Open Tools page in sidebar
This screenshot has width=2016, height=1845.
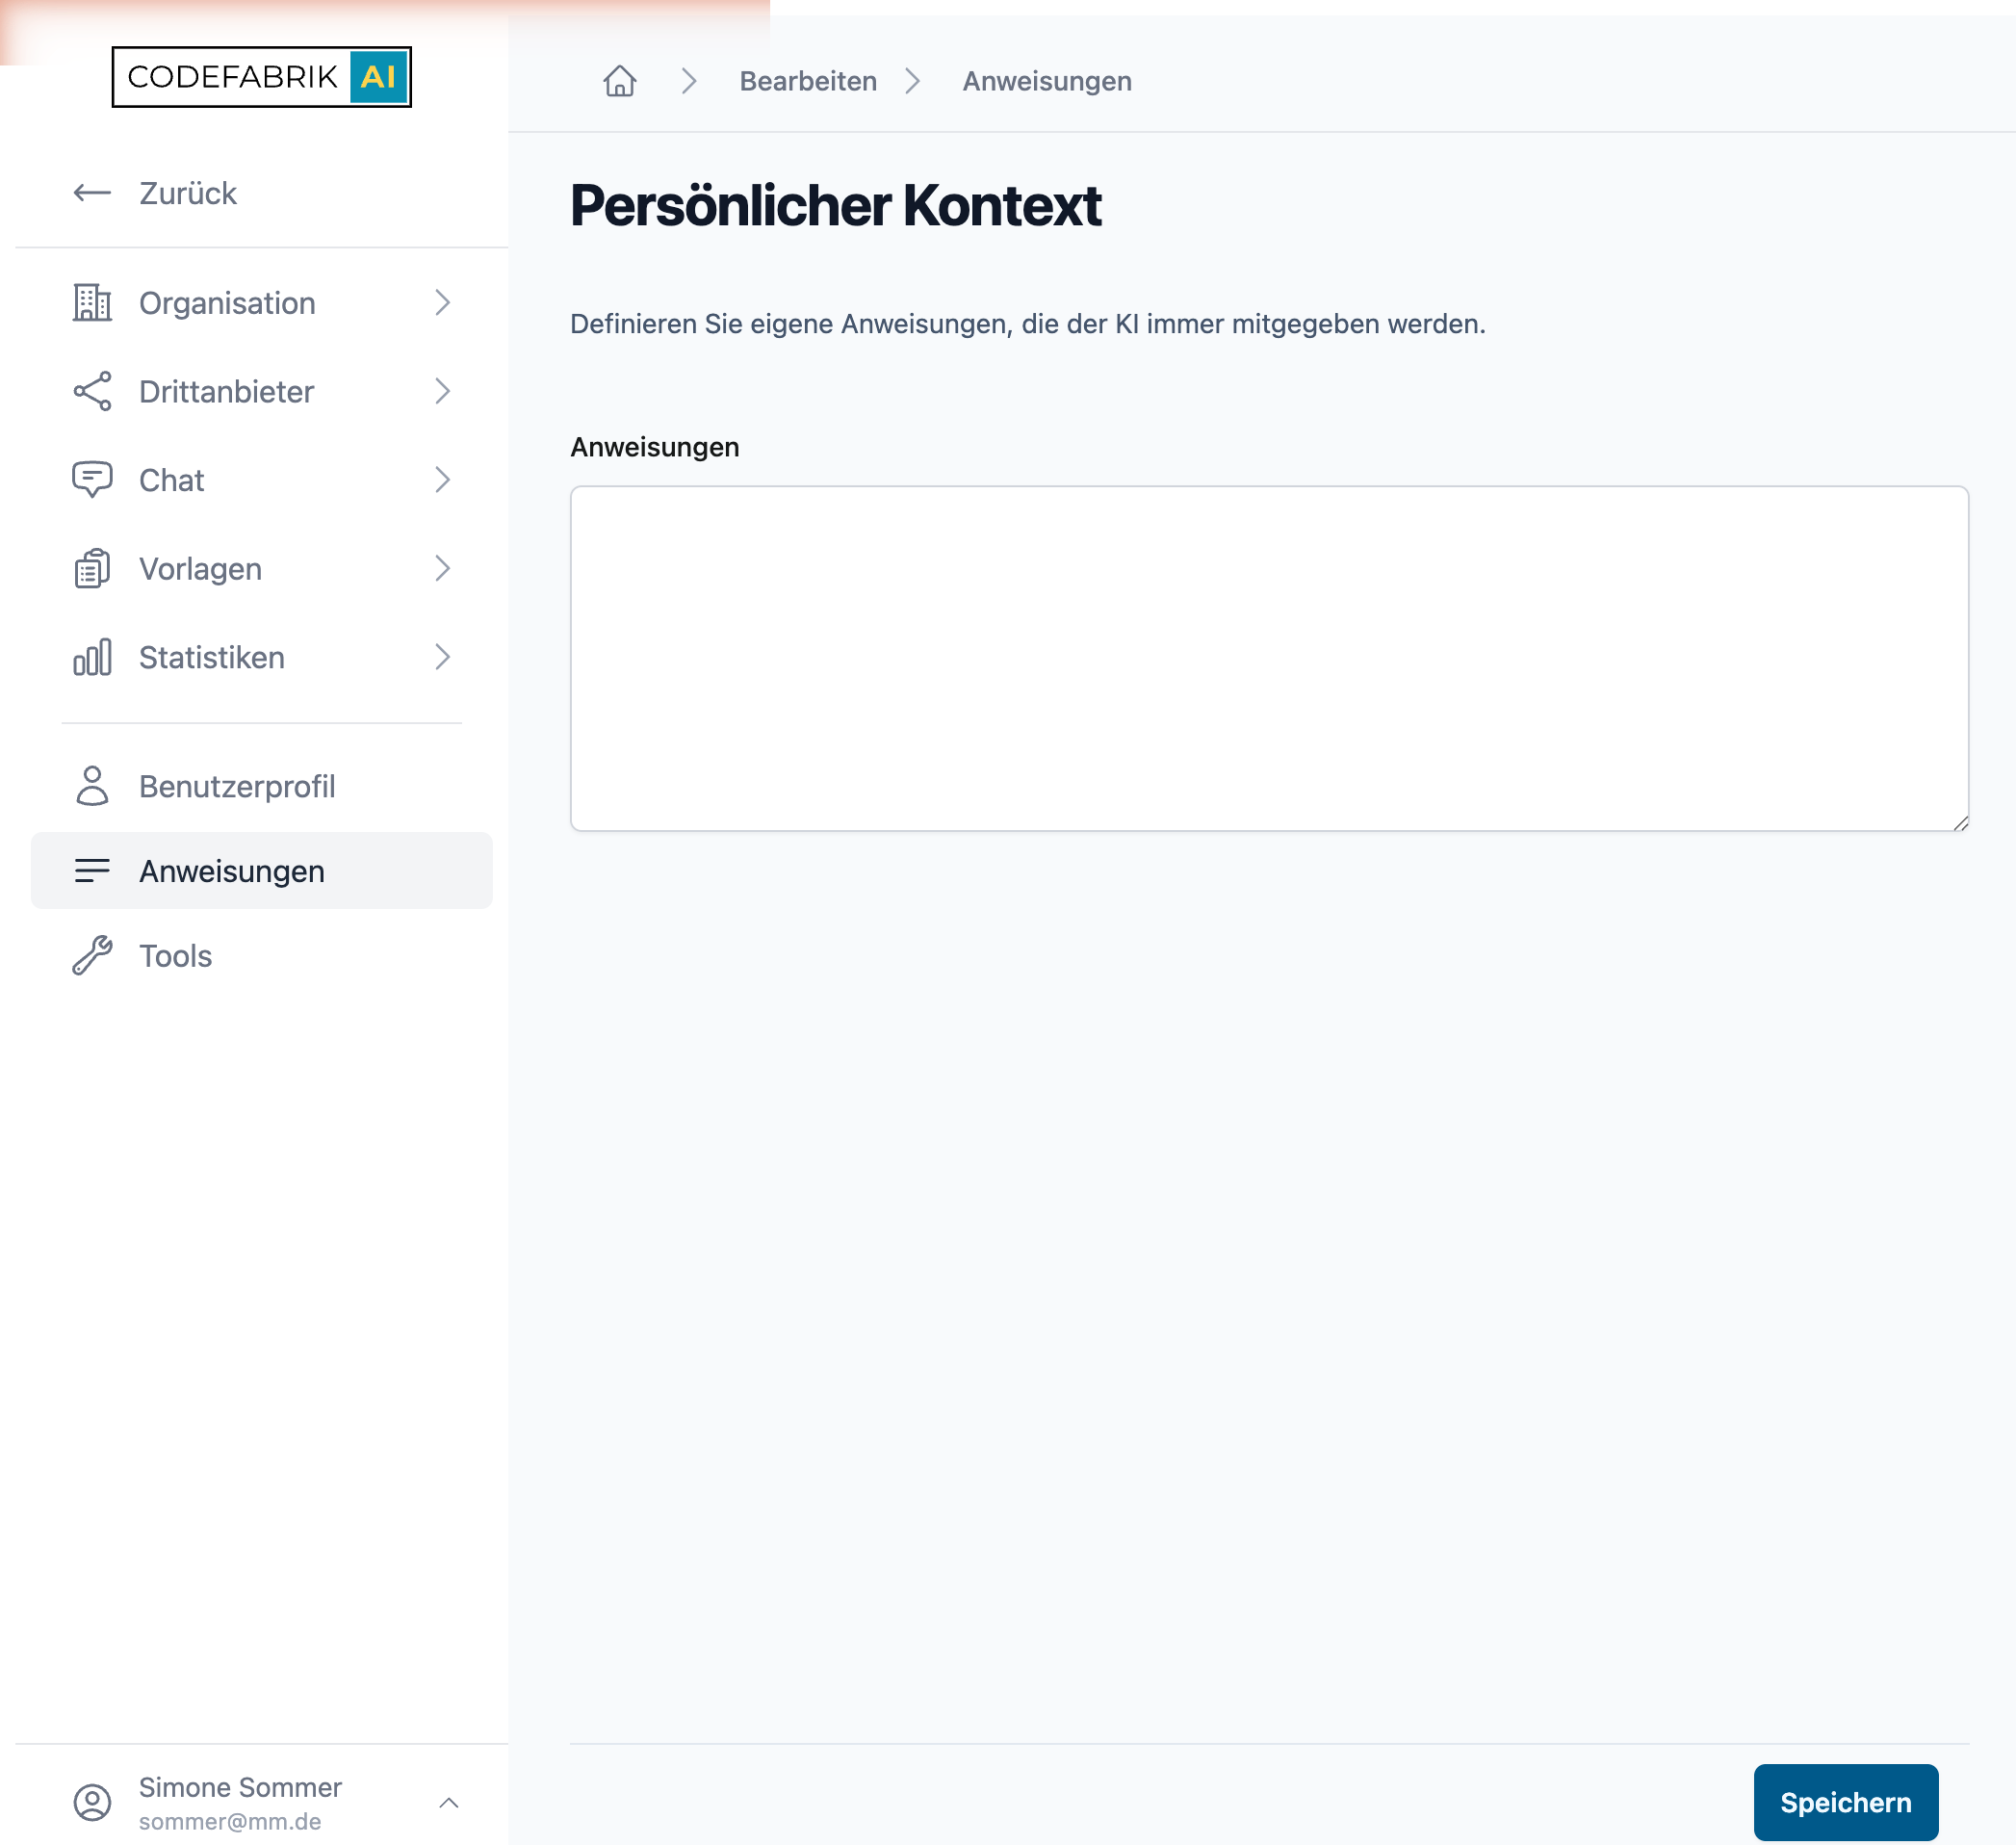point(262,956)
